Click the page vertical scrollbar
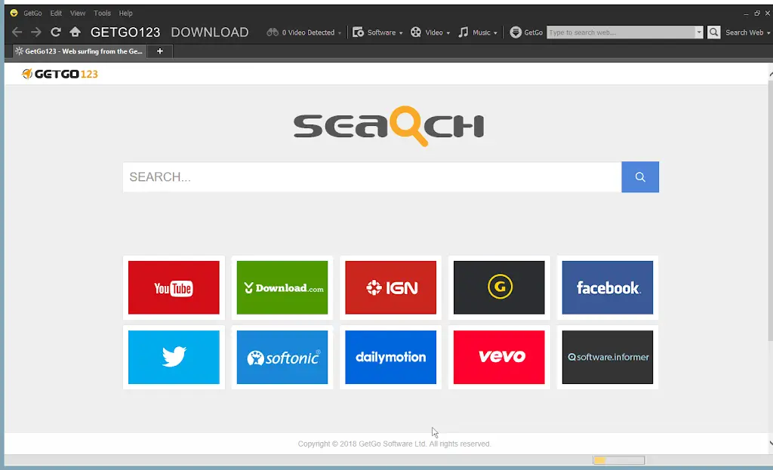The width and height of the screenshot is (773, 470). pos(770,210)
